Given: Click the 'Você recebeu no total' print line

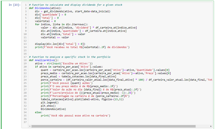Looking at the screenshot, I should pos(82,47).
